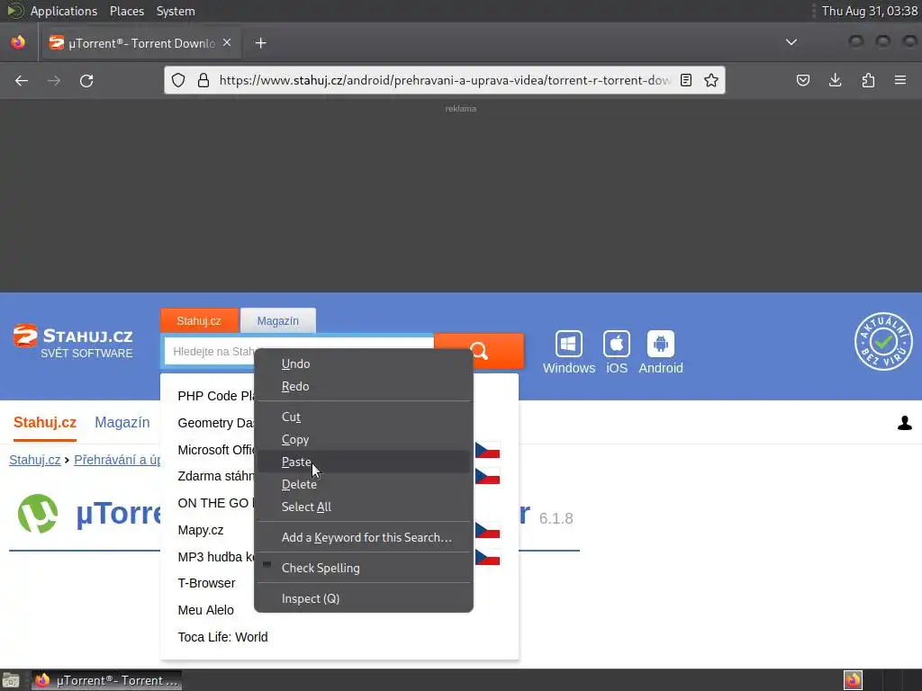Choose Cut from the context menu

click(364, 417)
